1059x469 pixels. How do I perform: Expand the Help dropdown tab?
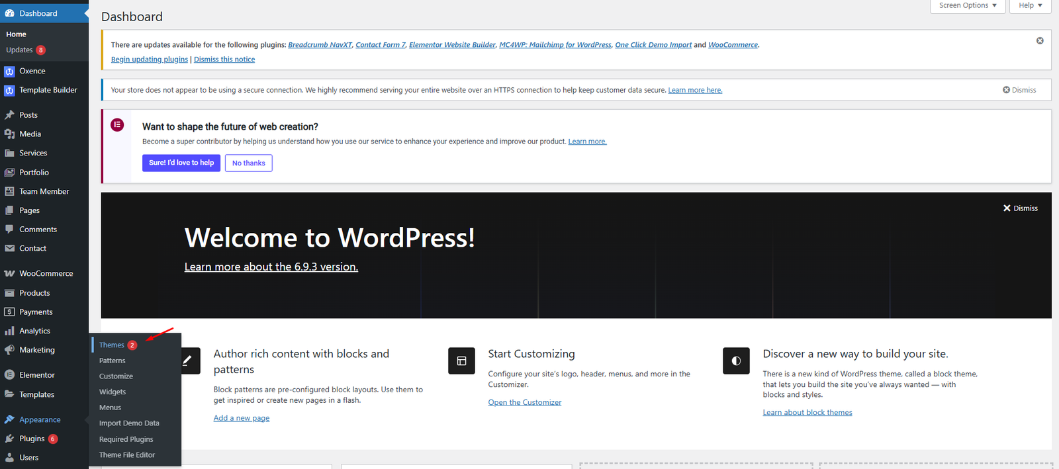tap(1030, 5)
